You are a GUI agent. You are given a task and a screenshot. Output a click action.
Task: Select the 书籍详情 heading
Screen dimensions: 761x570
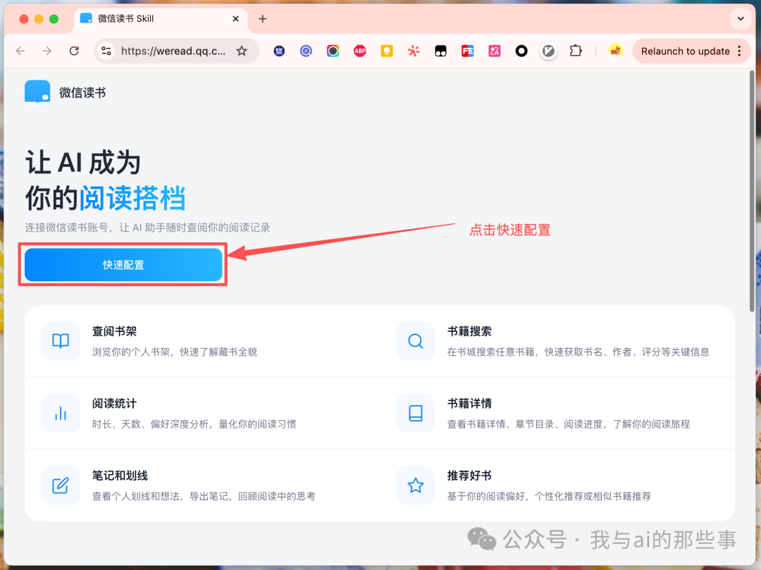coord(469,404)
